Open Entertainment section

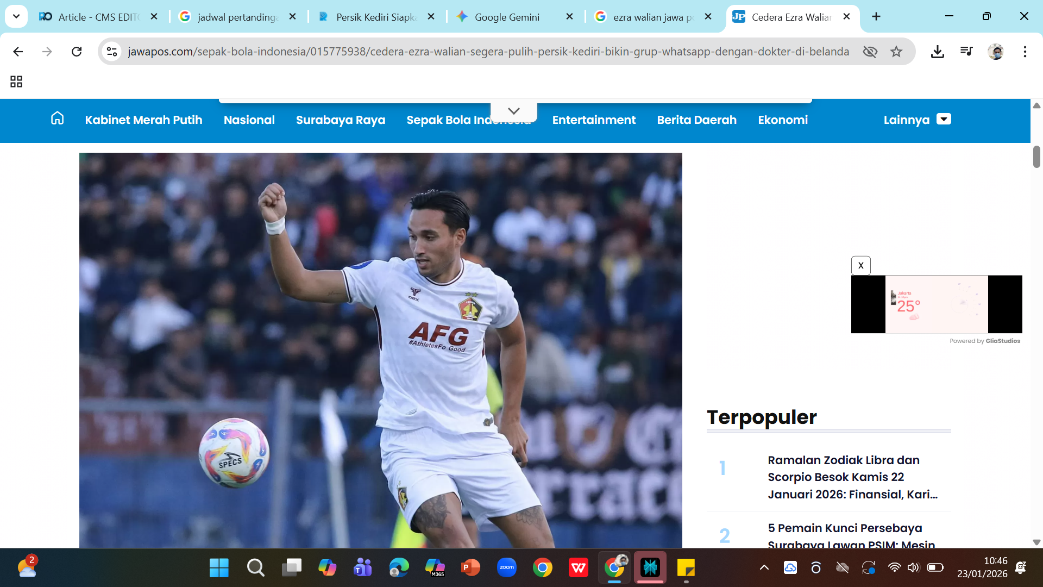pyautogui.click(x=594, y=120)
